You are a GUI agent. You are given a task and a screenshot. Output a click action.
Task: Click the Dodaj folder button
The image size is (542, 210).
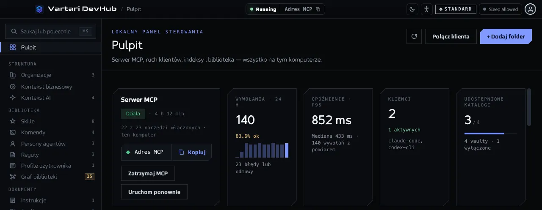(x=506, y=36)
